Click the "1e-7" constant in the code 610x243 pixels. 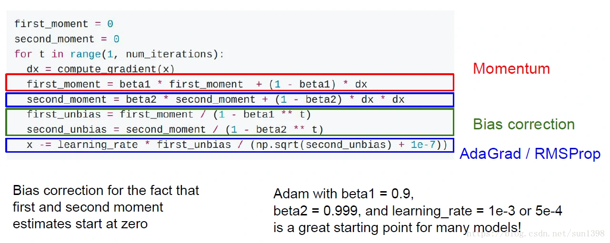click(x=423, y=145)
